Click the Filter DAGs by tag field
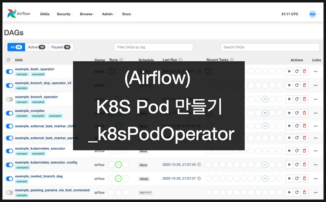The height and width of the screenshot is (202, 326). coord(153,47)
